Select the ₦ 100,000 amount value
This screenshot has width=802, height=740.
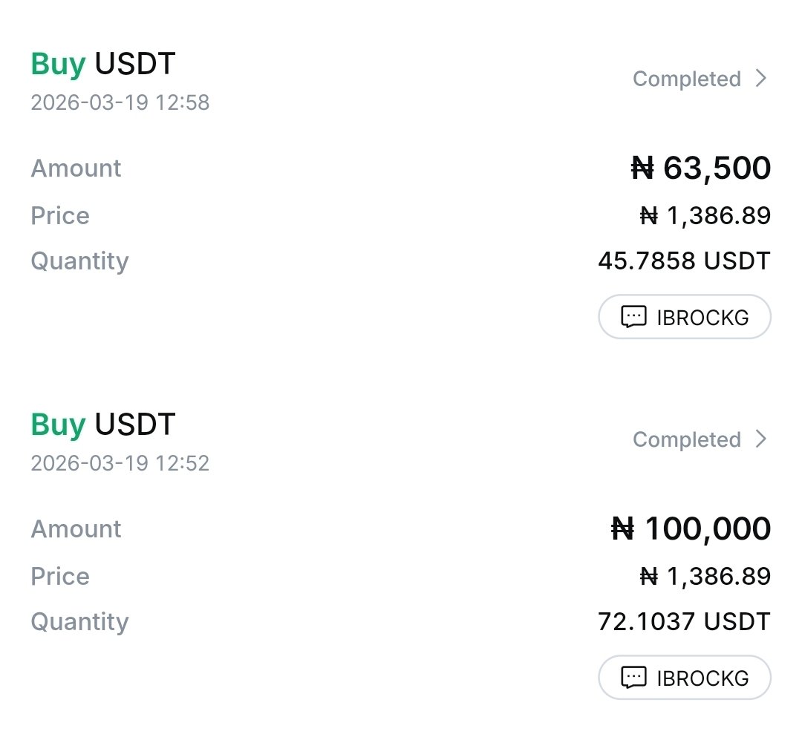691,529
